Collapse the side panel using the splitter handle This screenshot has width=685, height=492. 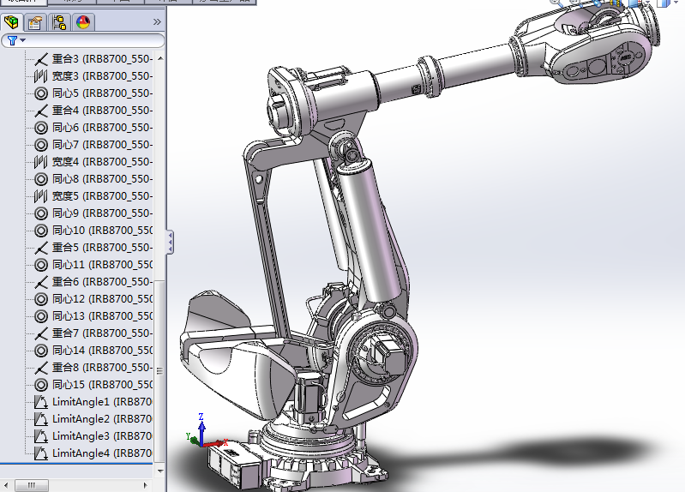coord(170,241)
